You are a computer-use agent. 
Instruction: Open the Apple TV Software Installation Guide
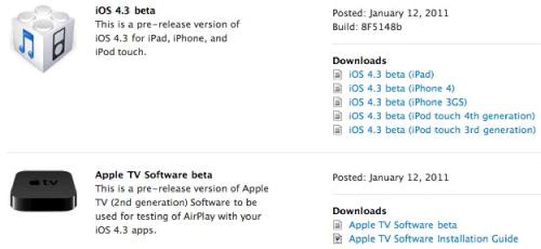pyautogui.click(x=433, y=239)
